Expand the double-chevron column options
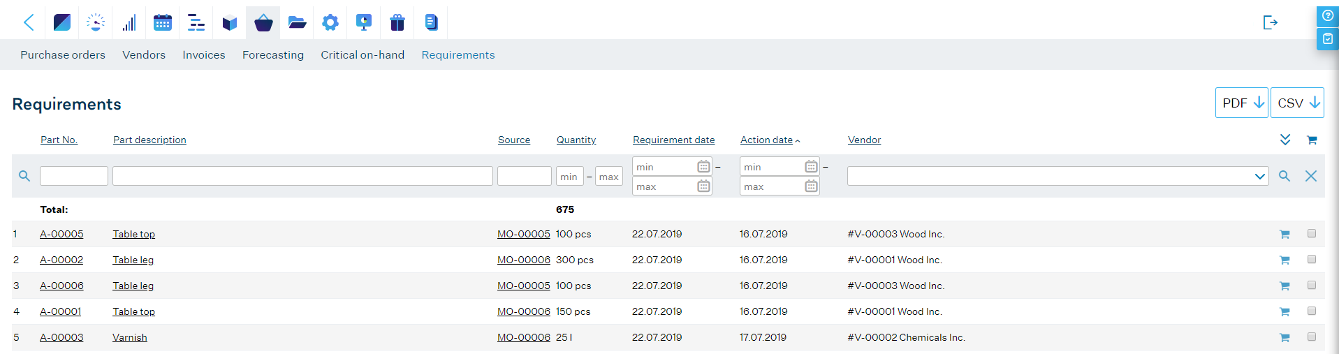 pos(1285,140)
